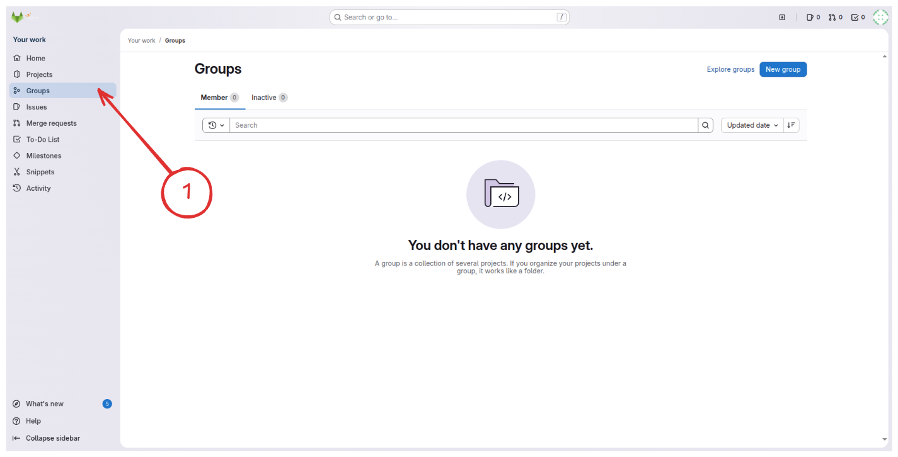
Task: Click the New group button
Action: [x=783, y=69]
